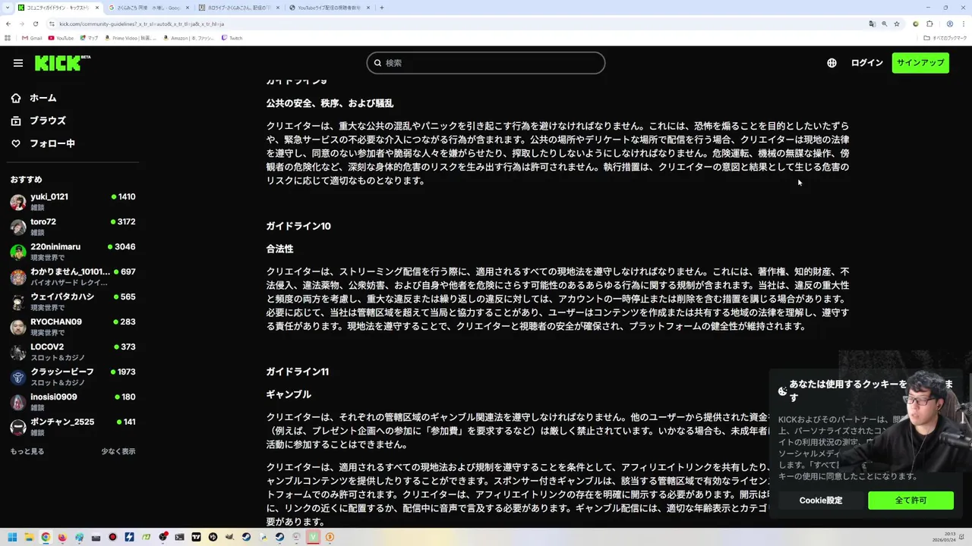Open ウェイパタカハシ channel
Image resolution: width=972 pixels, height=546 pixels.
tap(73, 302)
